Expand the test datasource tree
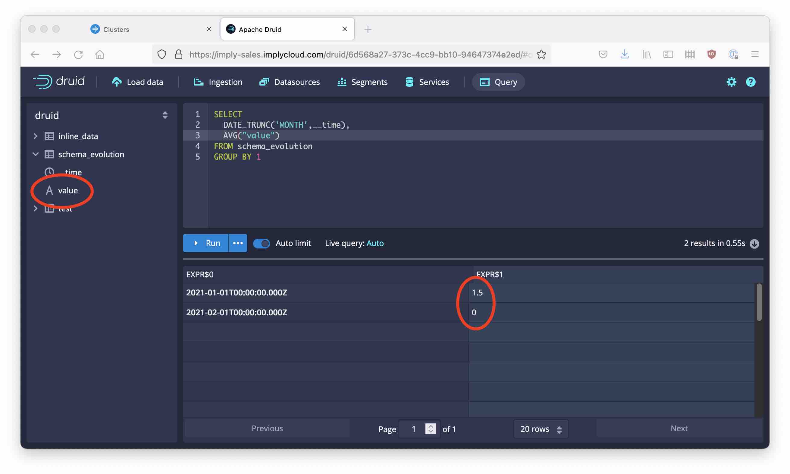 coord(36,208)
